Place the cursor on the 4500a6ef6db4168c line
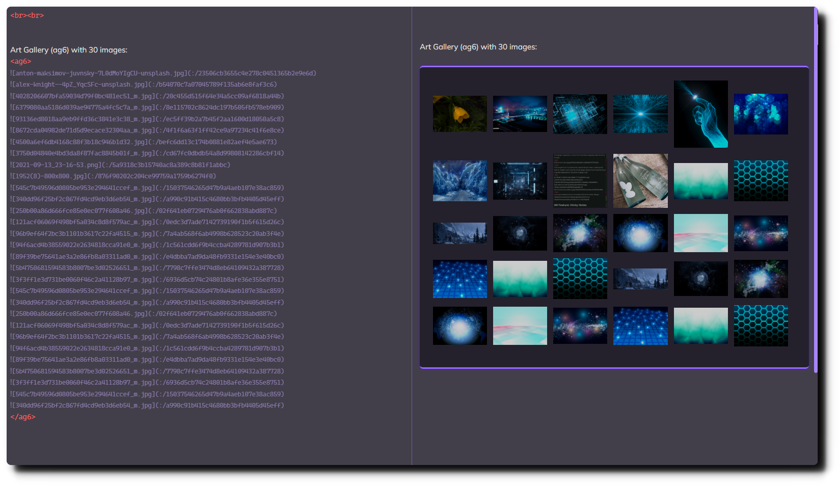Viewport: 839px width, 486px height. [x=143, y=142]
